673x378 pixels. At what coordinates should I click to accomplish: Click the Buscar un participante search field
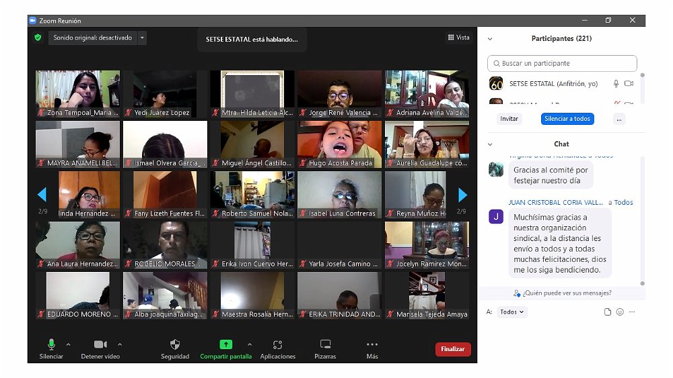click(x=562, y=64)
